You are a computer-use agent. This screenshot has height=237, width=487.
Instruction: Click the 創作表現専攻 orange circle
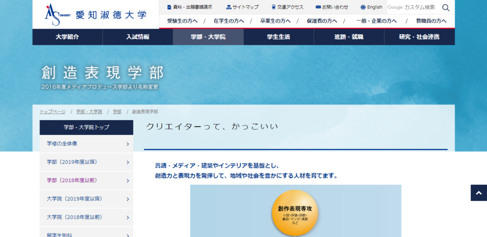coord(295,213)
